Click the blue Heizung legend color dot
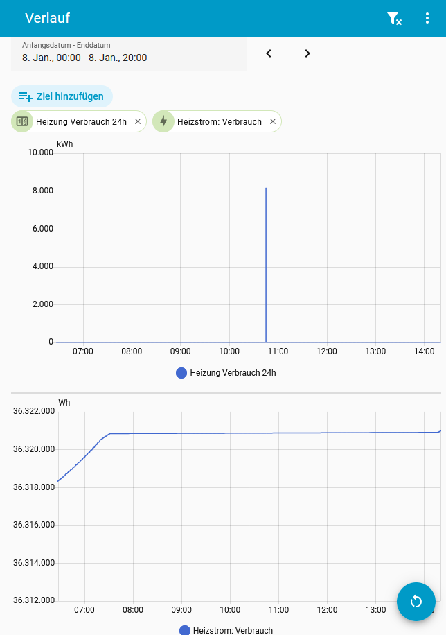Image resolution: width=446 pixels, height=635 pixels. coord(182,373)
